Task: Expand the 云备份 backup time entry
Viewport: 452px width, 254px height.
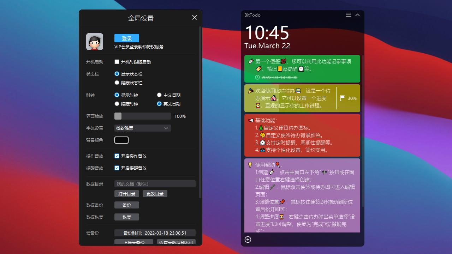Action: [155, 233]
